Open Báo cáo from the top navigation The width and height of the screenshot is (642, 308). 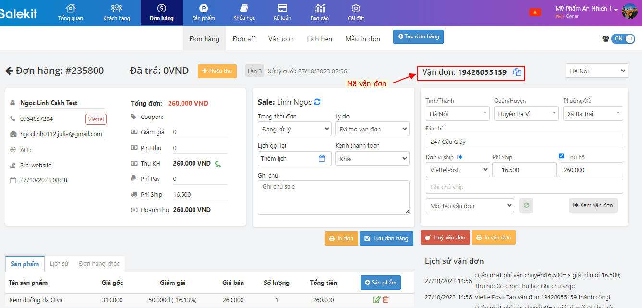(319, 12)
